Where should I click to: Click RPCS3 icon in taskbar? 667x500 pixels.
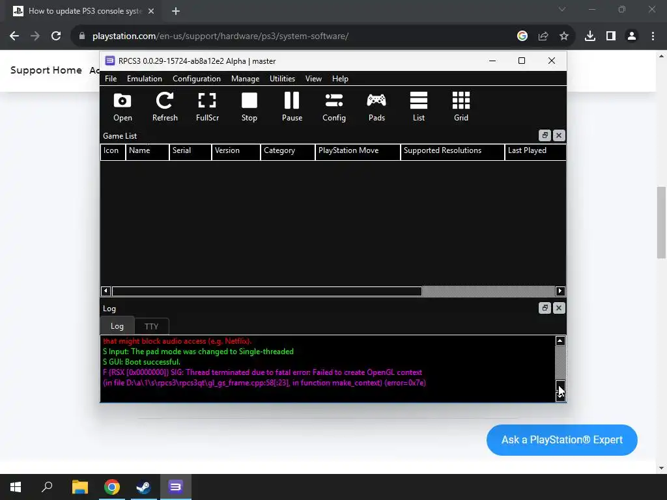pyautogui.click(x=176, y=487)
